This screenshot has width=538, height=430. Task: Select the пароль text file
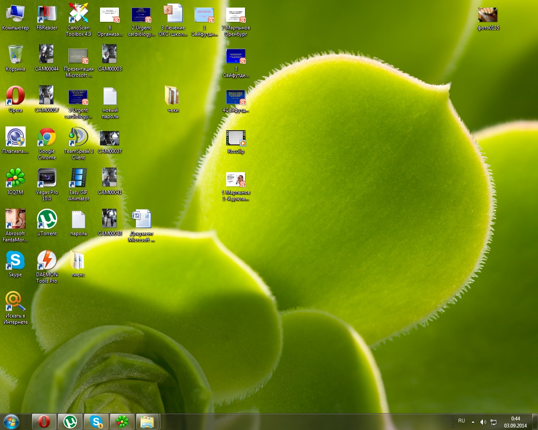(x=78, y=223)
